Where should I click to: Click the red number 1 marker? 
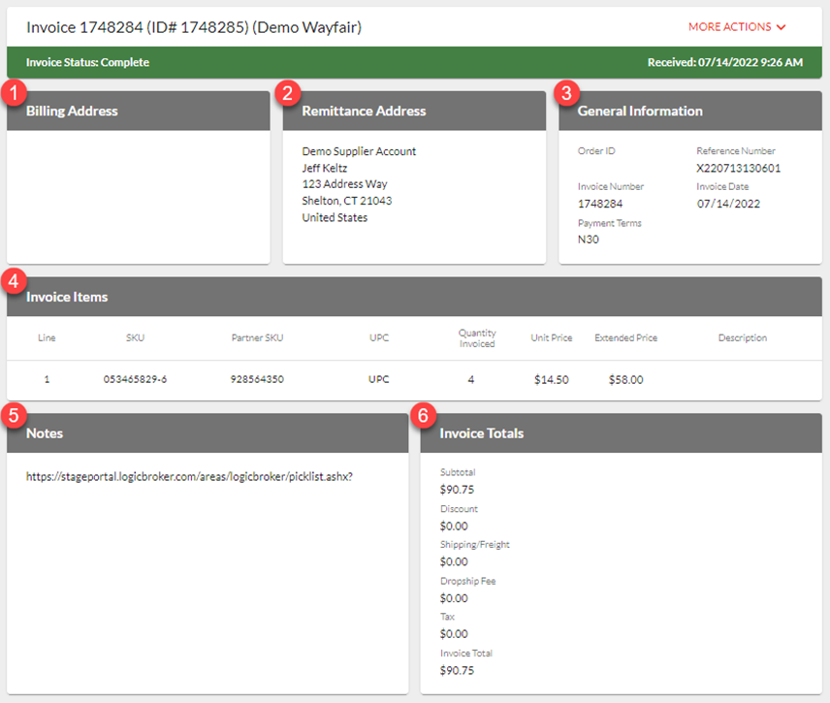(x=13, y=93)
